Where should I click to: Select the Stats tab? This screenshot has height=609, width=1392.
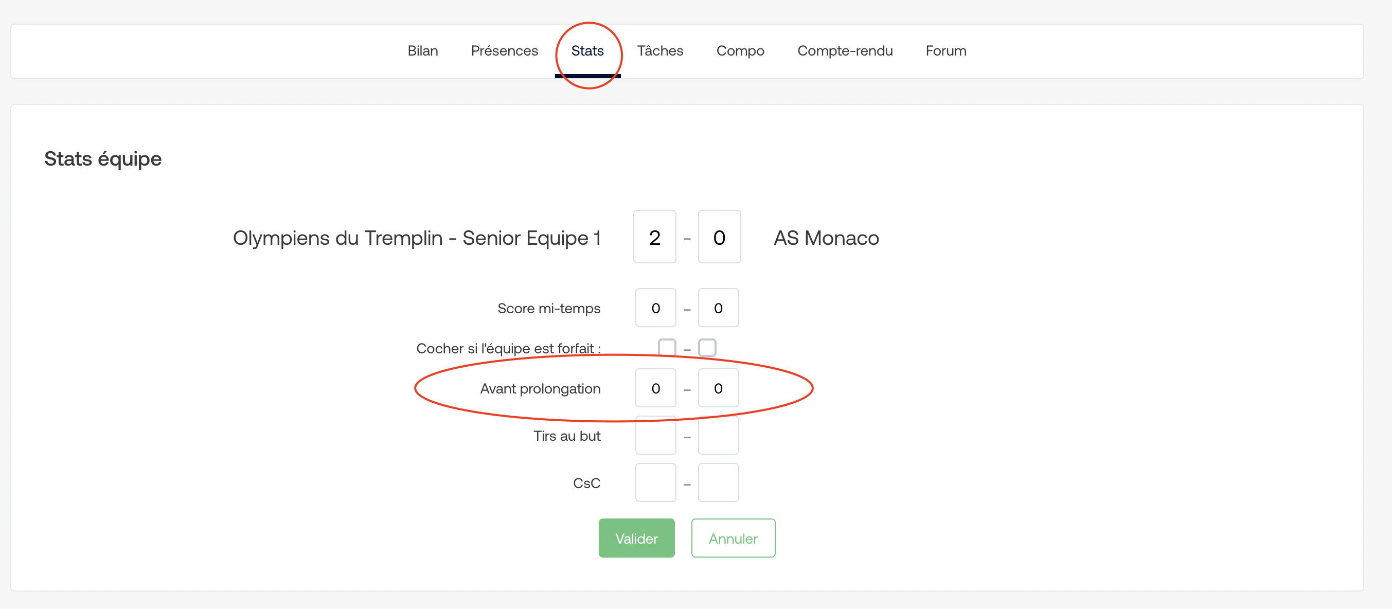tap(587, 51)
